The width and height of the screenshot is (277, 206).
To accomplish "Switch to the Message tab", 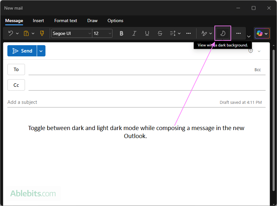I will click(14, 21).
